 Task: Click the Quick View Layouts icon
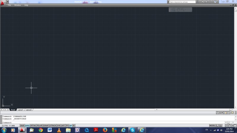coord(217,125)
